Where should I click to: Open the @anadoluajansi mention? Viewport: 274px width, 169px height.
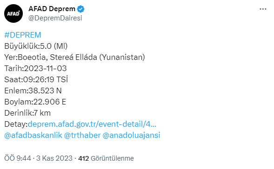point(131,136)
